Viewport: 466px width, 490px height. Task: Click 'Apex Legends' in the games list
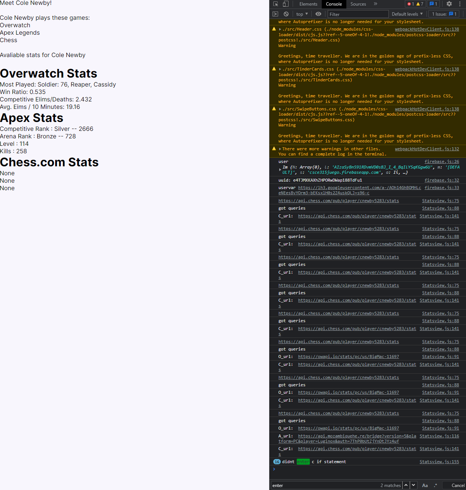click(20, 33)
